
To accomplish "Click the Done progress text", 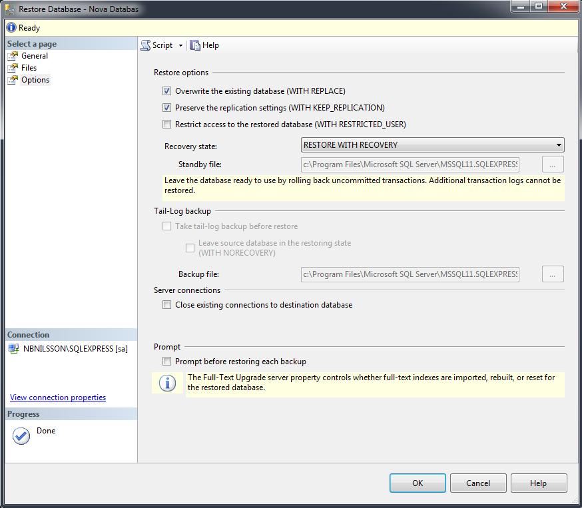I will (46, 431).
